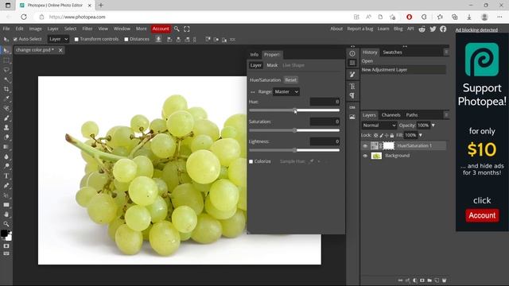Select the Dodge tool
This screenshot has height=286, width=509.
tap(6, 166)
